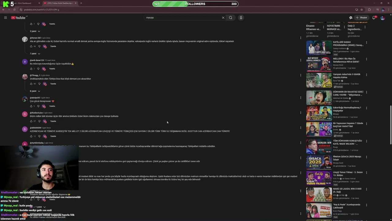392x221 pixels.
Task: Click the "19 saat önce" timestamp on @anti-davar123
Action: [x=50, y=60]
